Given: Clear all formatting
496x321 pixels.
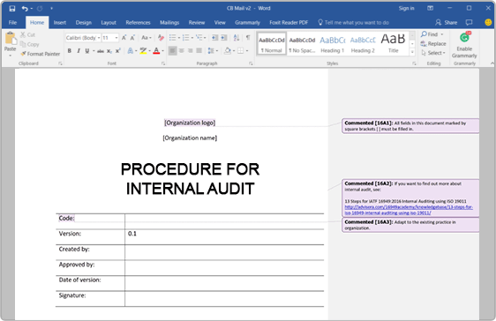Looking at the screenshot, I should [x=161, y=38].
